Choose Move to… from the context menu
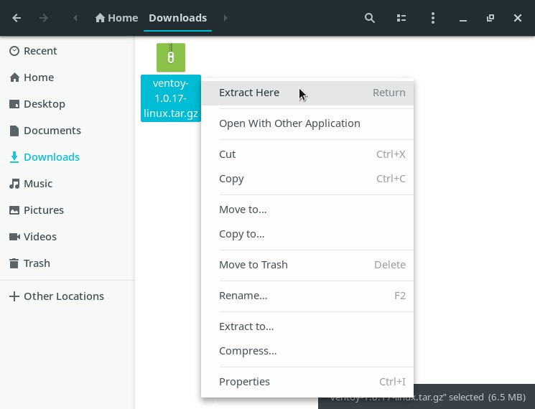This screenshot has width=535, height=409. pyautogui.click(x=307, y=210)
